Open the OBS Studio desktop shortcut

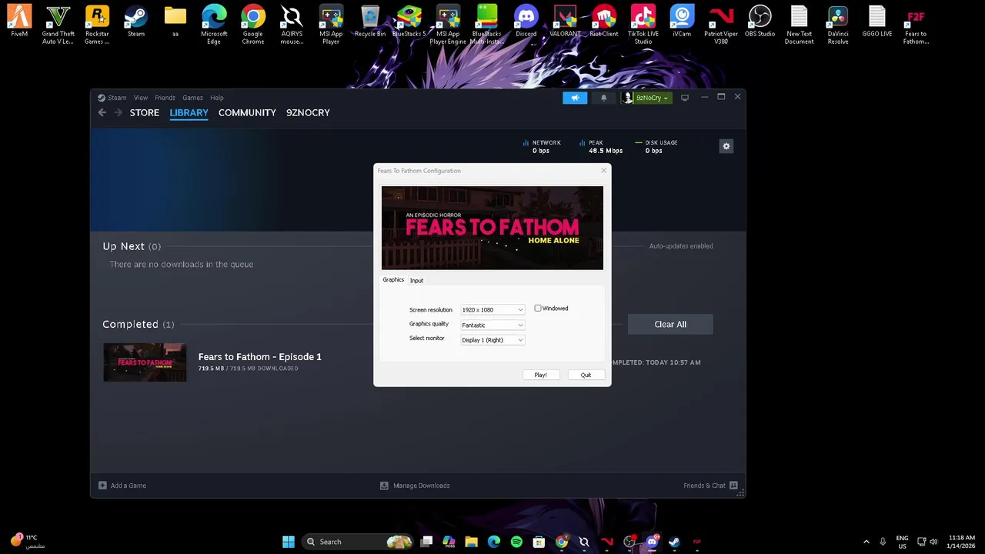coord(760,22)
